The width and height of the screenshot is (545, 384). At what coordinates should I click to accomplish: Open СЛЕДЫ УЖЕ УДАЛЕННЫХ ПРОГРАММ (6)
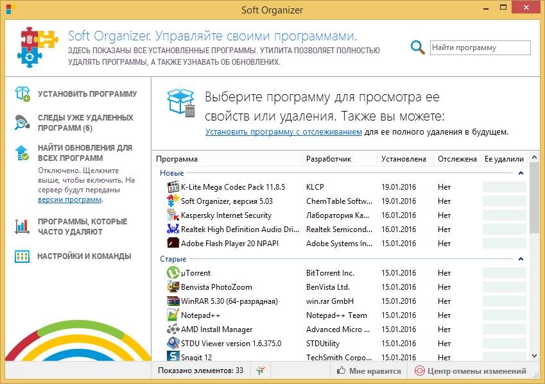(85, 123)
